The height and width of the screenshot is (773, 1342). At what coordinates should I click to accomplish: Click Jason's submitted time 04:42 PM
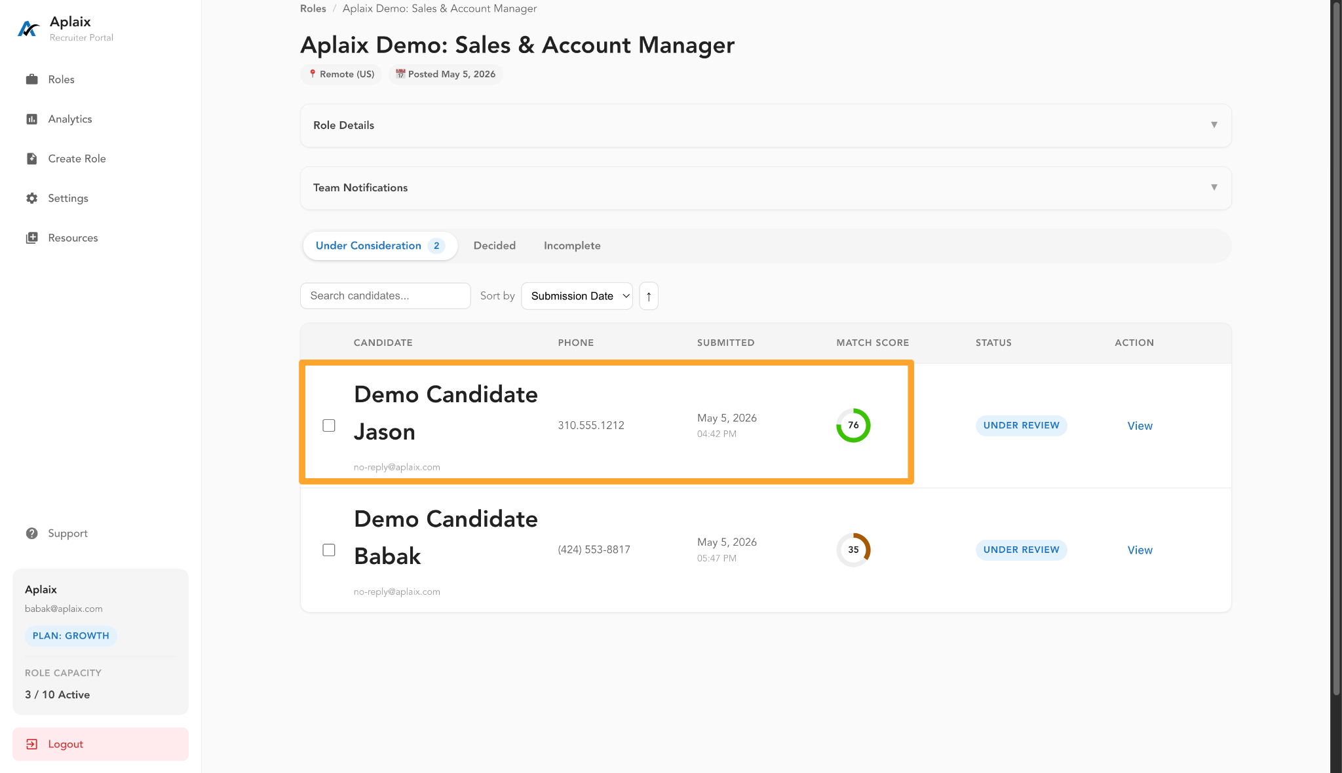point(716,434)
